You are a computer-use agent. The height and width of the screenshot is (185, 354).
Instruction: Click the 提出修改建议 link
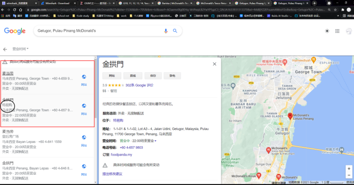[x=112, y=174]
